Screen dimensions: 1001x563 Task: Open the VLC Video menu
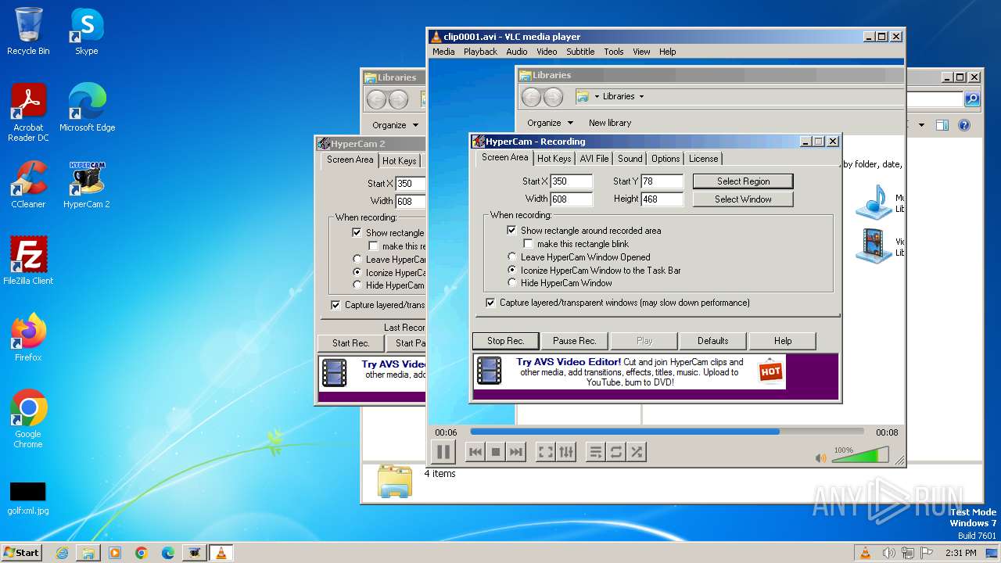coord(547,52)
